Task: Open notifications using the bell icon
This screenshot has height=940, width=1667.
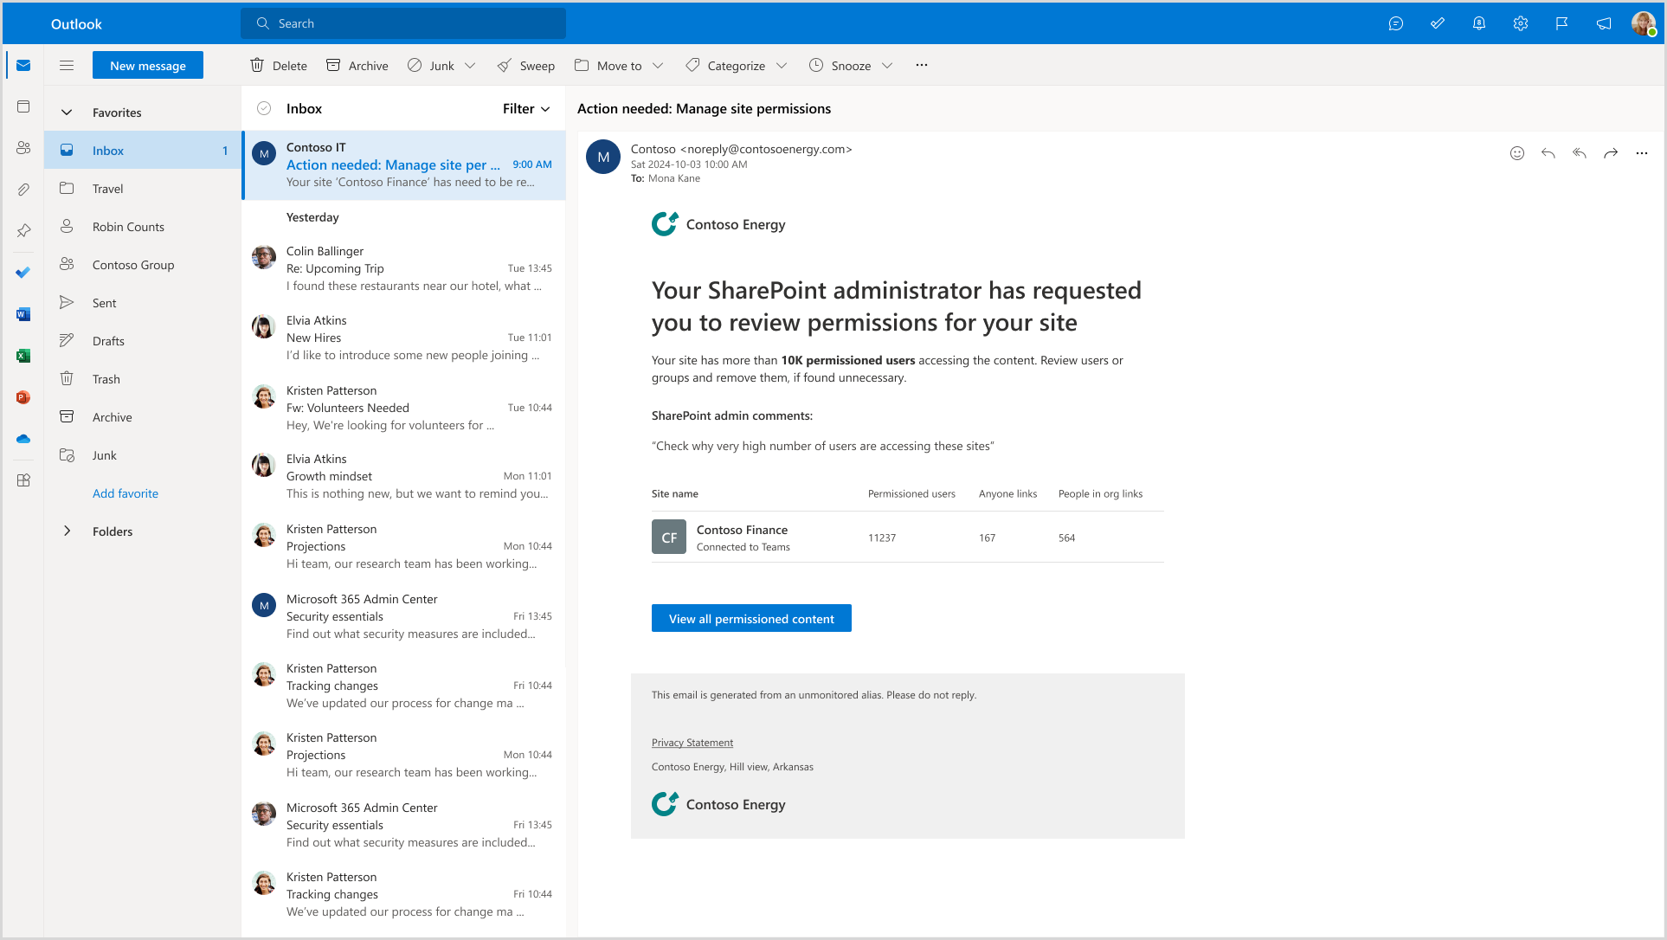Action: click(x=1478, y=23)
